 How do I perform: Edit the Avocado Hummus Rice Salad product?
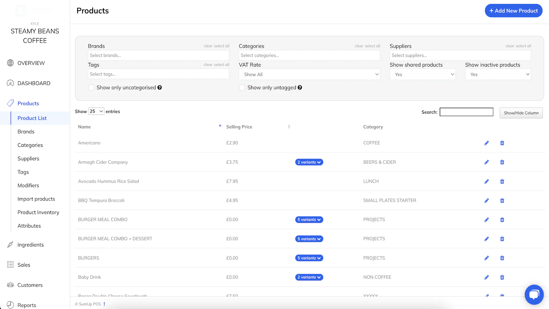coord(487,181)
